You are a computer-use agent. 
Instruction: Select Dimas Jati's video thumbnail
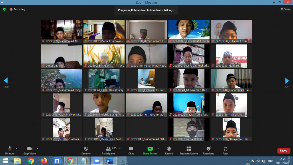62,56
